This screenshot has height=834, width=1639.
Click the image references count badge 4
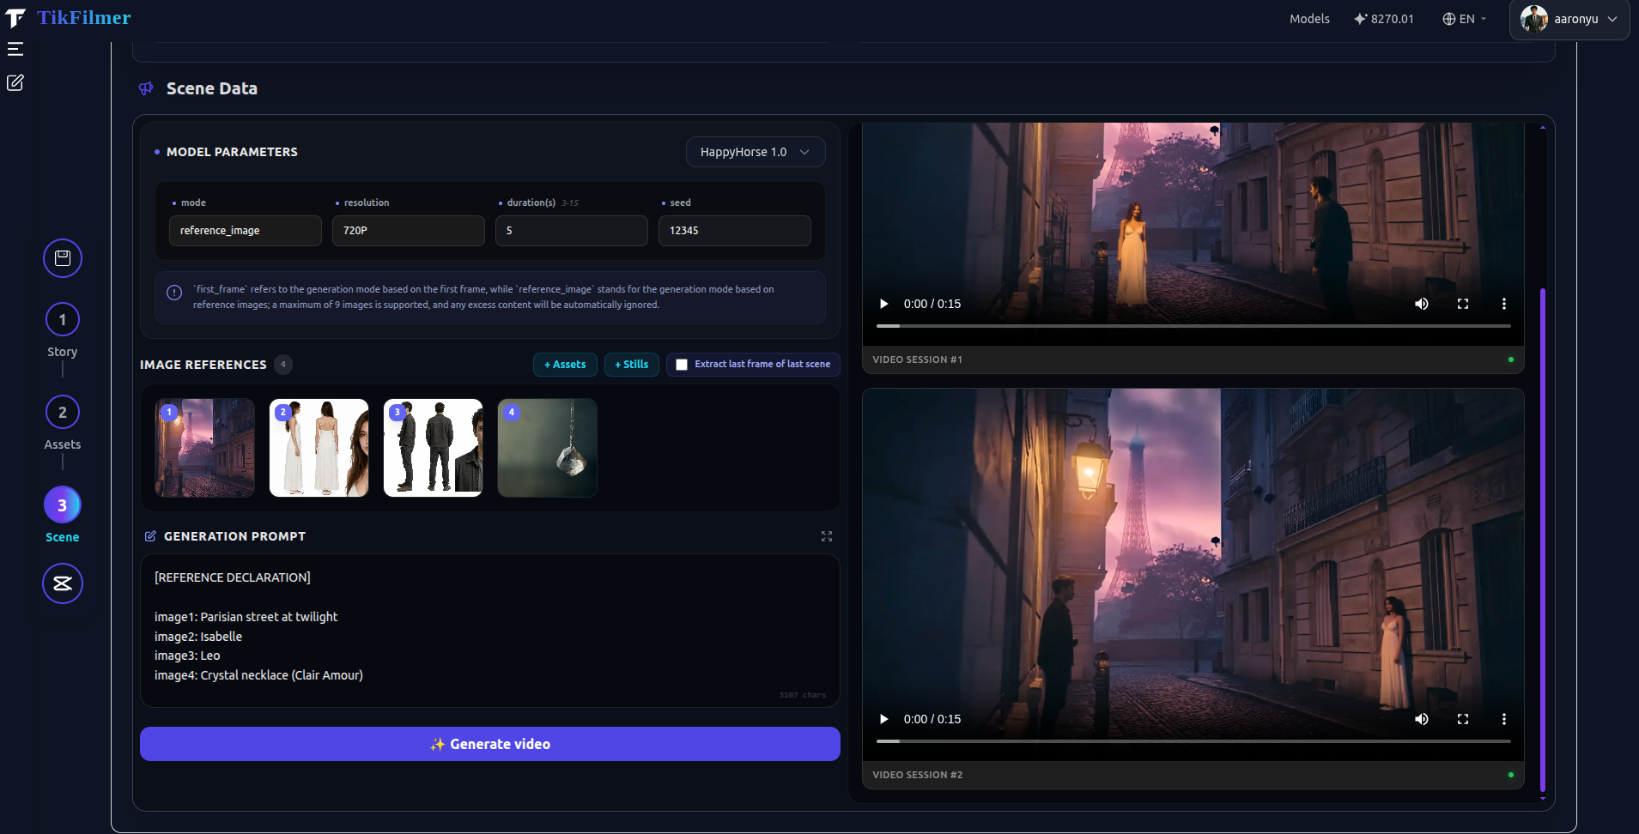click(283, 365)
